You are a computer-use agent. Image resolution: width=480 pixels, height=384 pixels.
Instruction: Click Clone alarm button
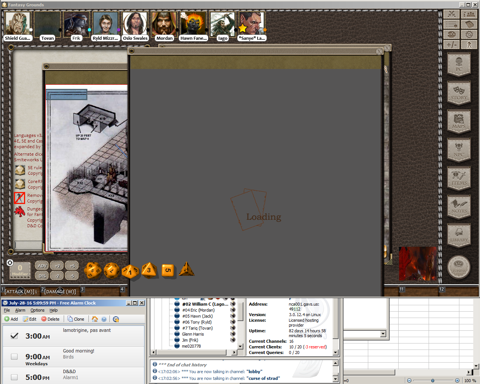point(76,319)
